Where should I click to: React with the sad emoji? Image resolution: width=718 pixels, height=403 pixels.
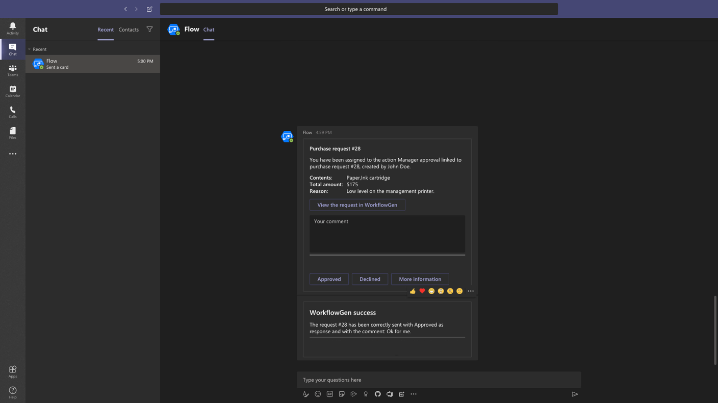[x=450, y=291]
